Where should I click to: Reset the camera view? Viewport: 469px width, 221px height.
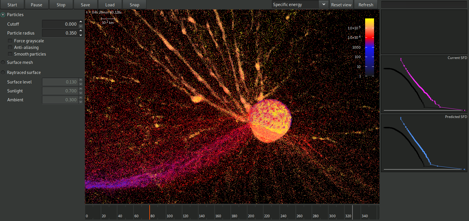pos(341,5)
